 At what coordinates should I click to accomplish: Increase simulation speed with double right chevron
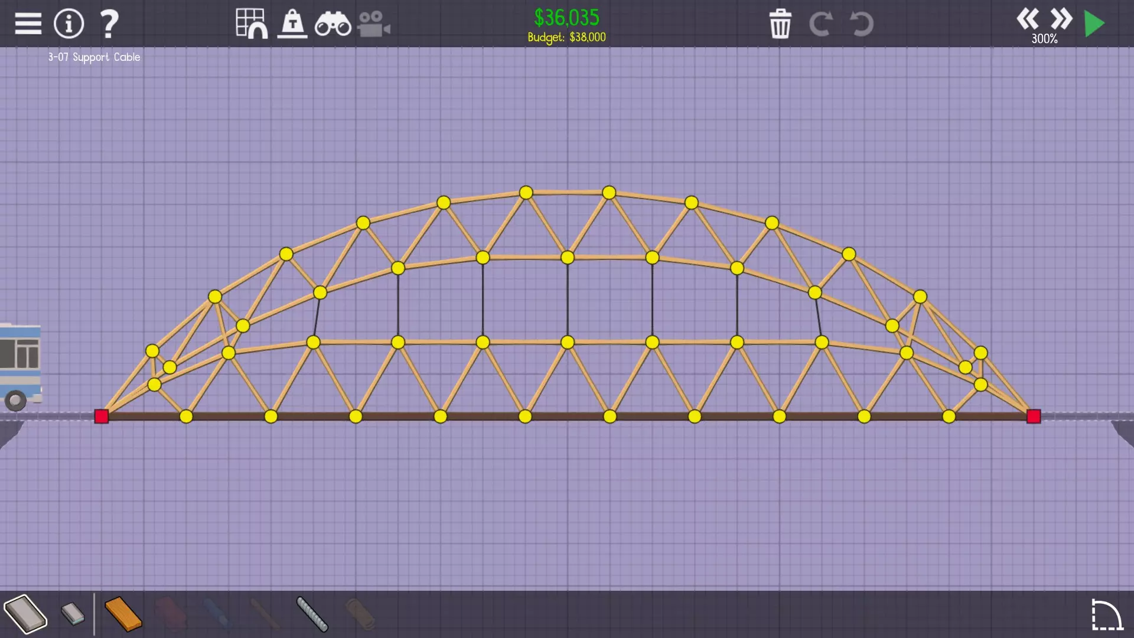(x=1061, y=19)
